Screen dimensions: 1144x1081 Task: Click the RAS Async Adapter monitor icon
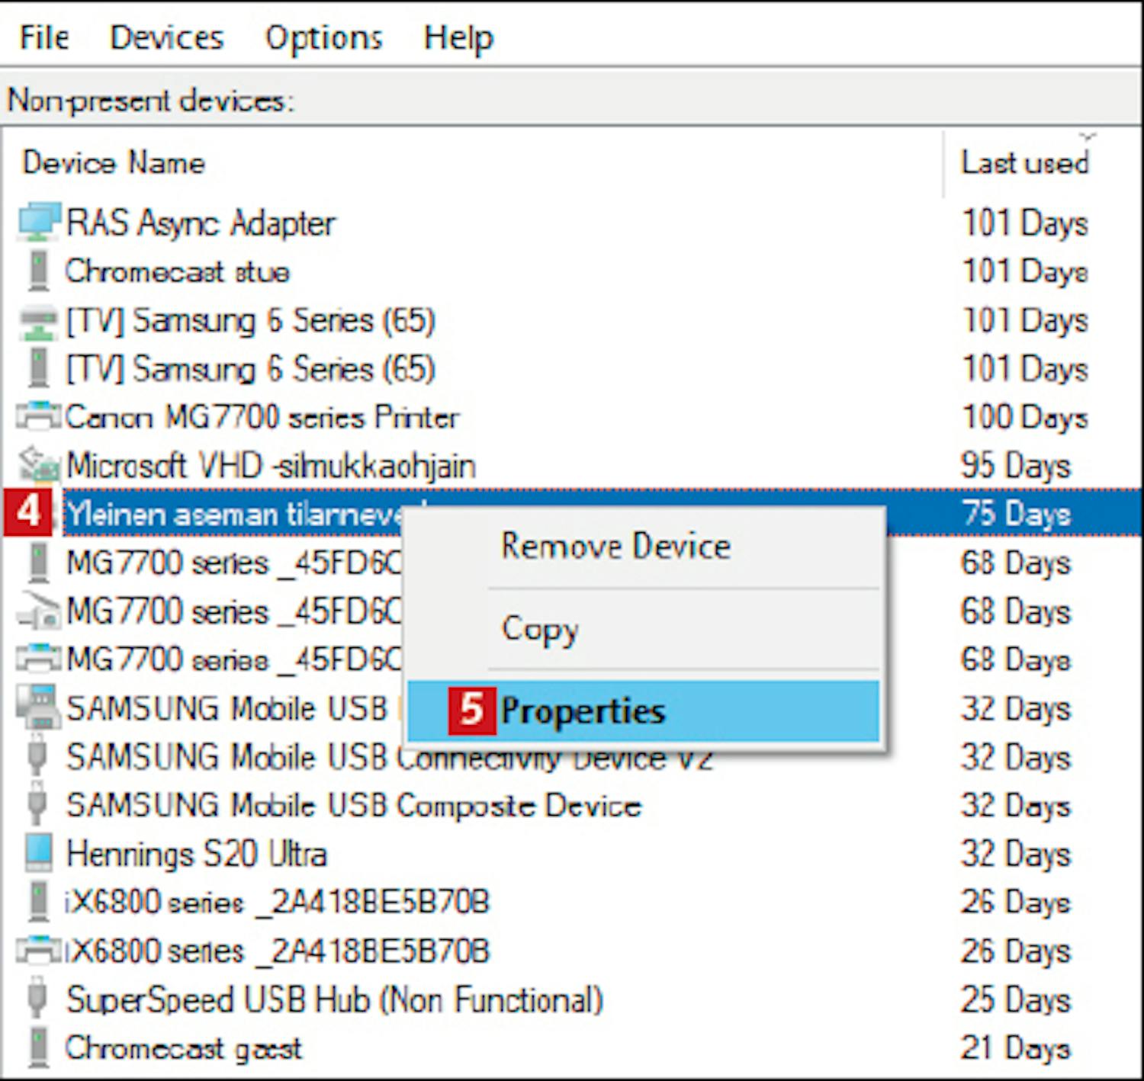click(37, 223)
